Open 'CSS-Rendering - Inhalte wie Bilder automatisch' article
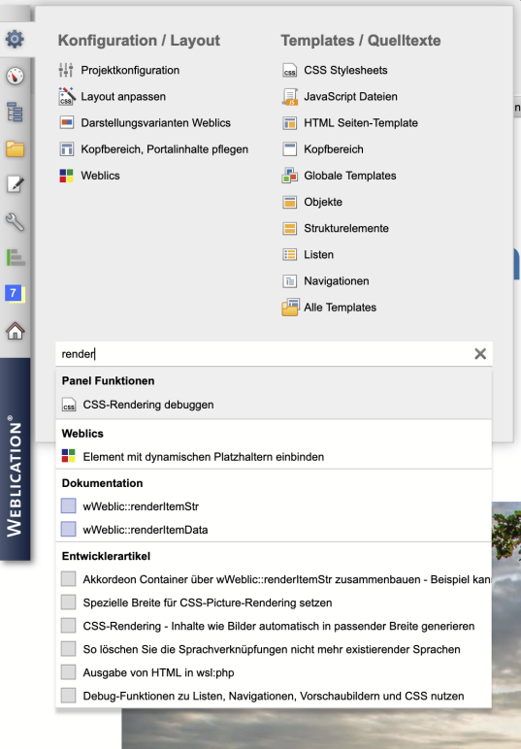 [274, 626]
